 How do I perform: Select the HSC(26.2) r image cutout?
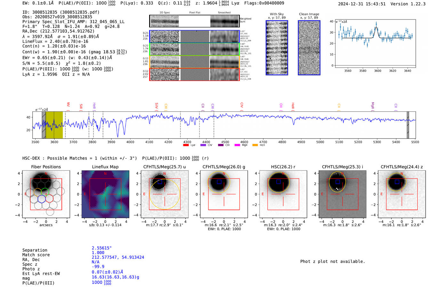coord(283,194)
